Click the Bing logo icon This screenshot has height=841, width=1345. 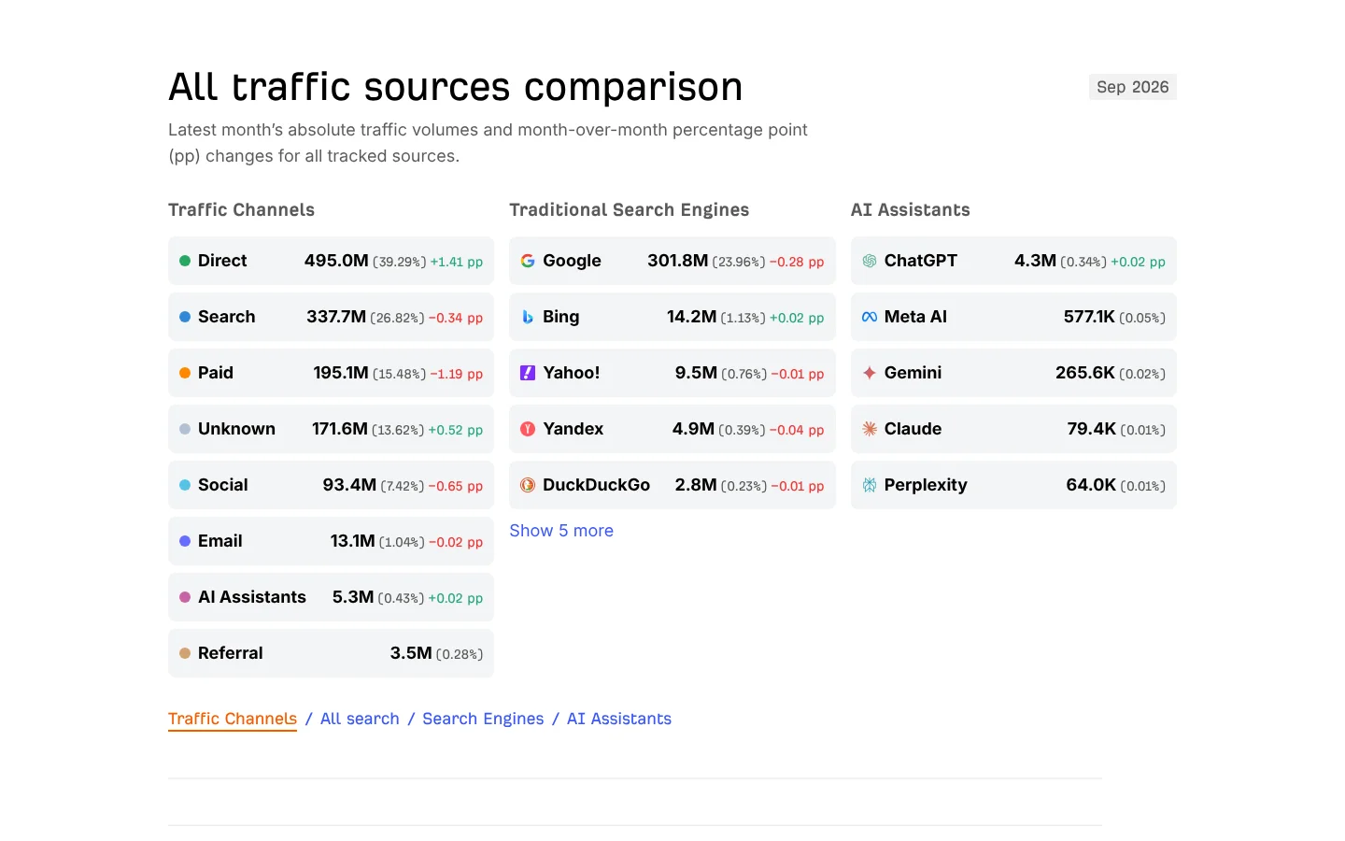[x=528, y=317]
